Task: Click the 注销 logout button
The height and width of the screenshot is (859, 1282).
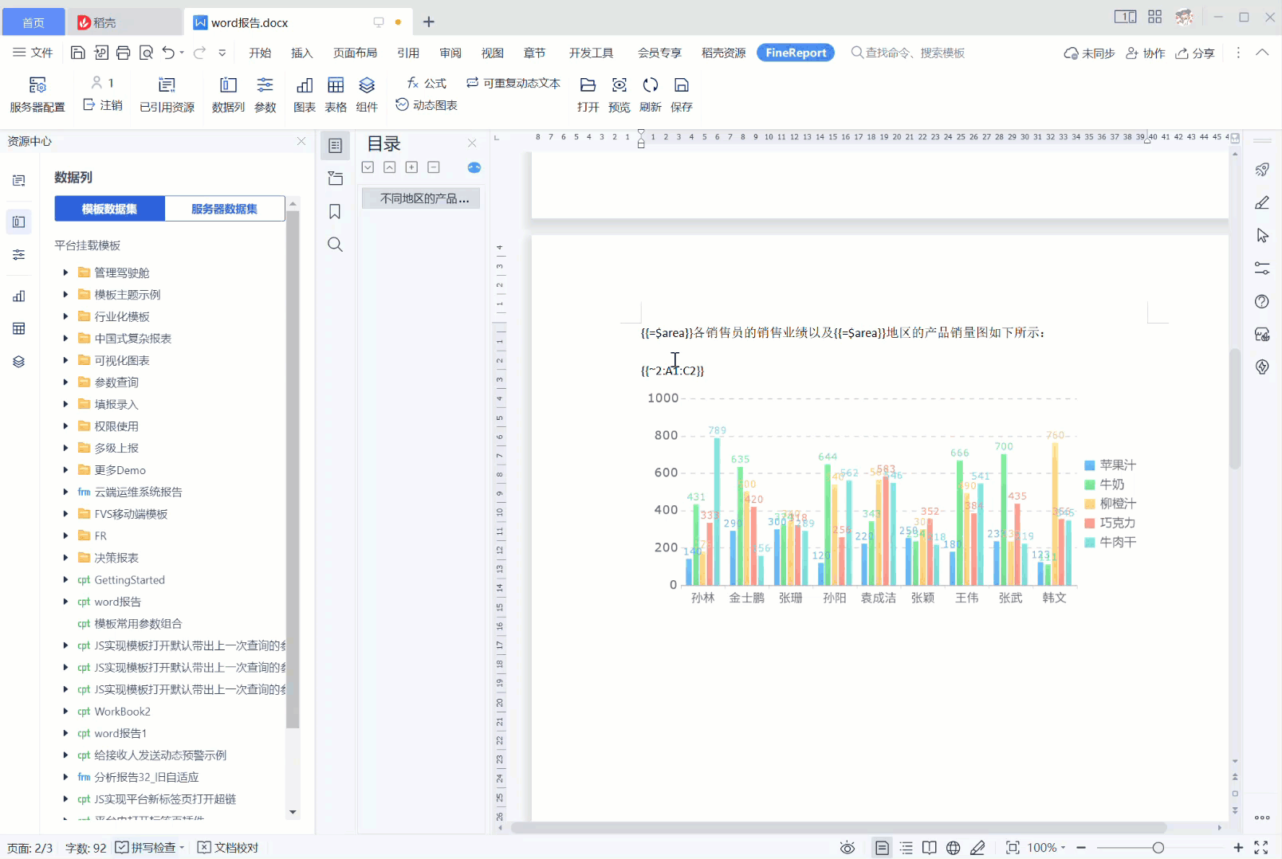Action: 103,105
